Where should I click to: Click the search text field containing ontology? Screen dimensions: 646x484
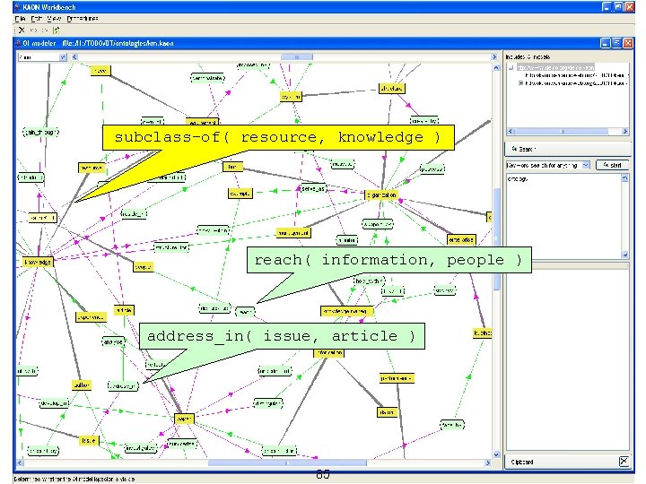(x=563, y=216)
